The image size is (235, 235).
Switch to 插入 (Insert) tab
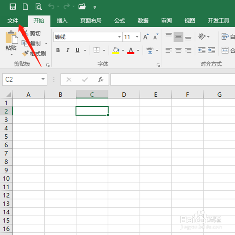click(62, 21)
